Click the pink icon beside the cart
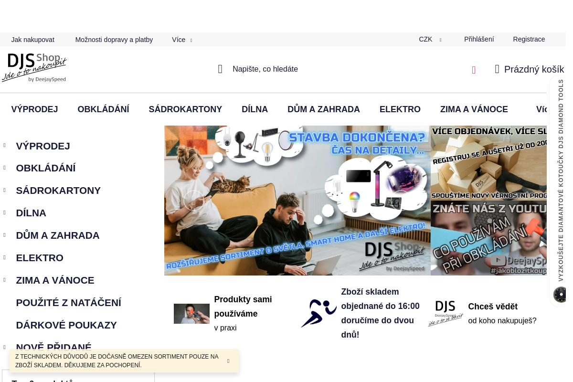 tap(474, 70)
